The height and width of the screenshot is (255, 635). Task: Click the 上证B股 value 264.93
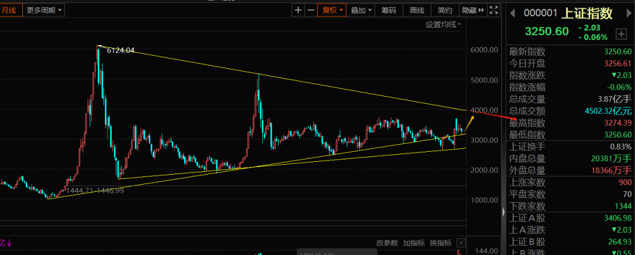pos(620,242)
